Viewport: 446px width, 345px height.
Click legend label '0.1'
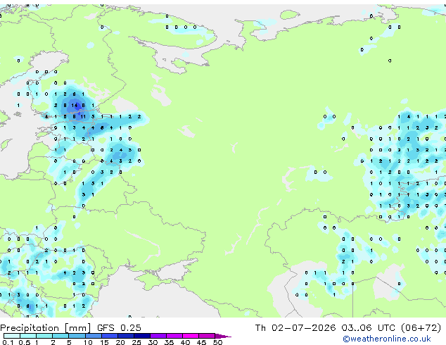[x=8, y=342]
